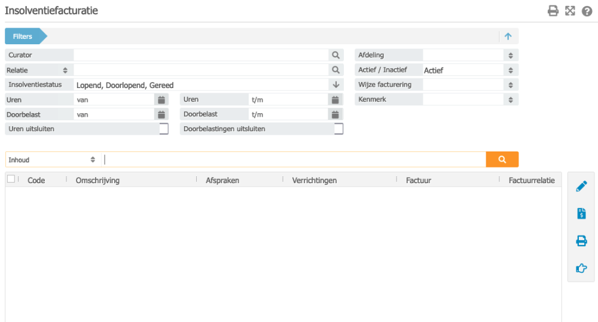Open calendar for Uren t/m date

pyautogui.click(x=335, y=99)
